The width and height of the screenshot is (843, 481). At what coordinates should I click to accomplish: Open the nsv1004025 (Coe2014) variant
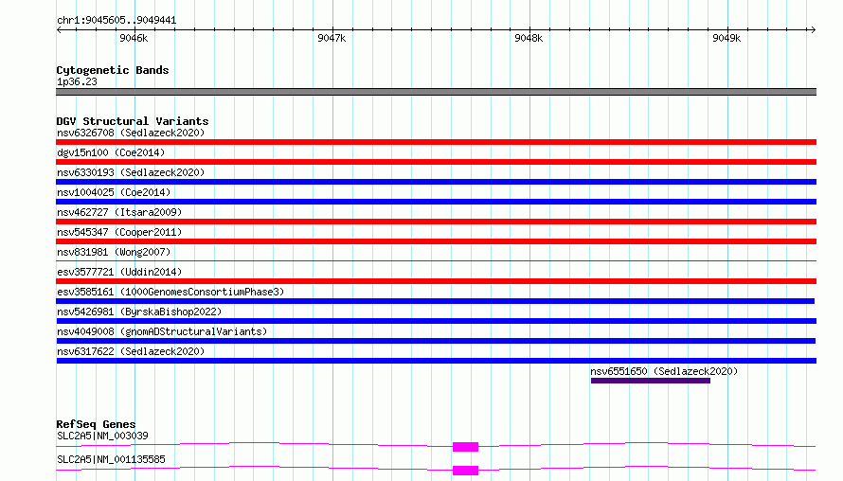[114, 192]
